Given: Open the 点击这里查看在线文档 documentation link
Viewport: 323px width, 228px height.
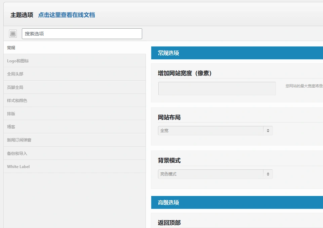Looking at the screenshot, I should (x=66, y=15).
